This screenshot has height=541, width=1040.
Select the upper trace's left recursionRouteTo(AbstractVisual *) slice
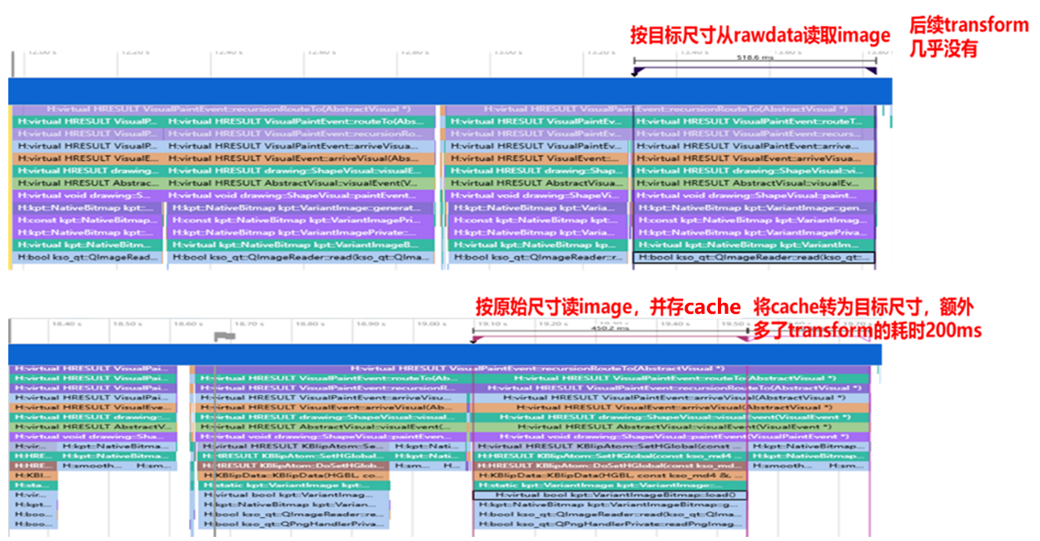point(222,109)
